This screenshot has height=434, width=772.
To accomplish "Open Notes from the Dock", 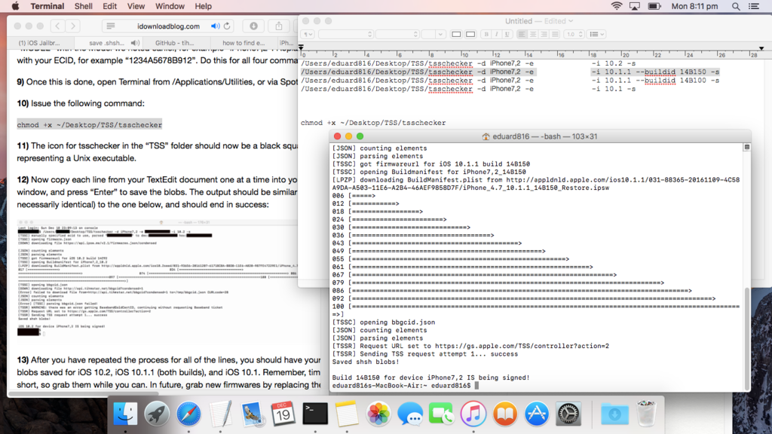I will click(x=347, y=414).
